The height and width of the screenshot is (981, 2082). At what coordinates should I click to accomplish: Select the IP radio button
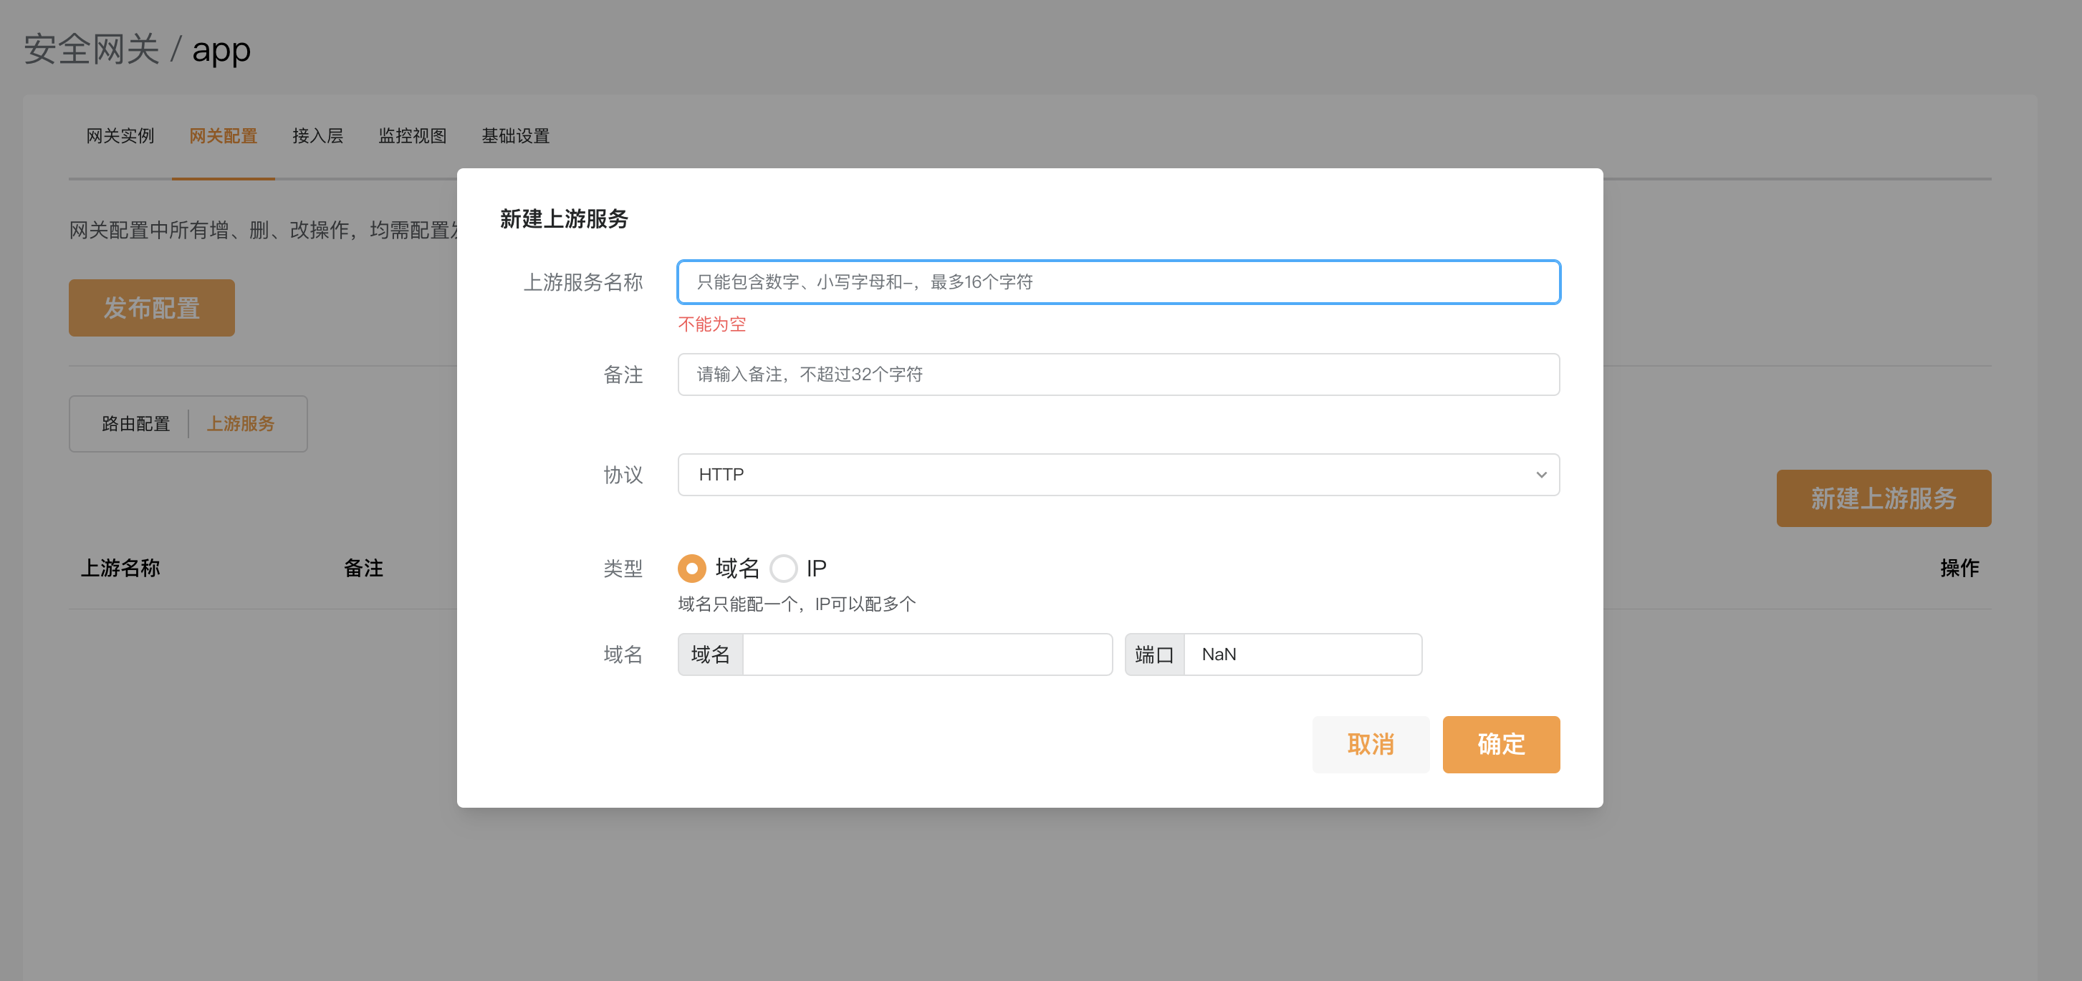783,568
